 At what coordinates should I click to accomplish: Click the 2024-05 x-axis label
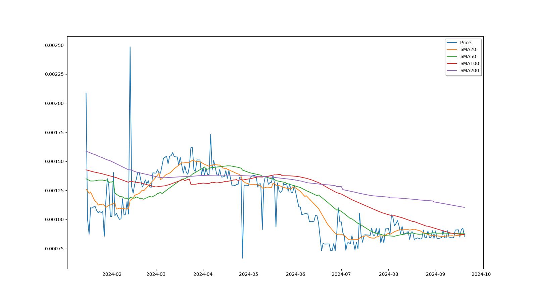point(248,274)
